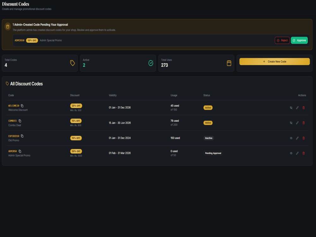Click the Status column header
Viewport: 316px width, 237px height.
pos(207,95)
